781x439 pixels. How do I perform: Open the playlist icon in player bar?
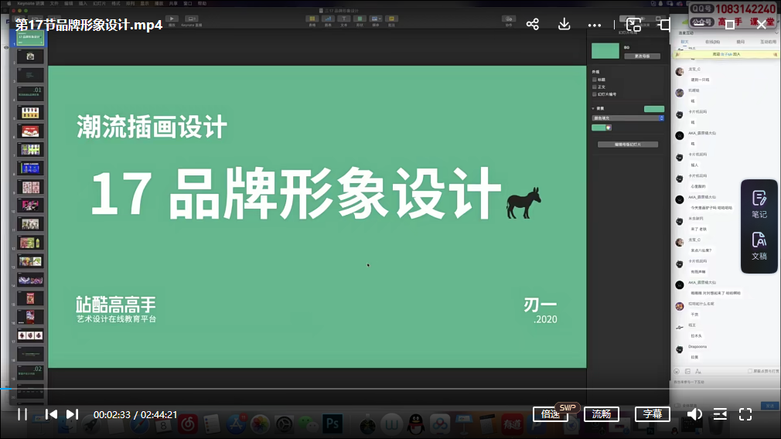click(720, 414)
